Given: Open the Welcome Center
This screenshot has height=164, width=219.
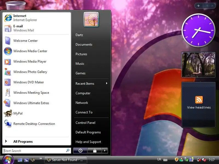Looking at the screenshot, I should (x=37, y=41).
